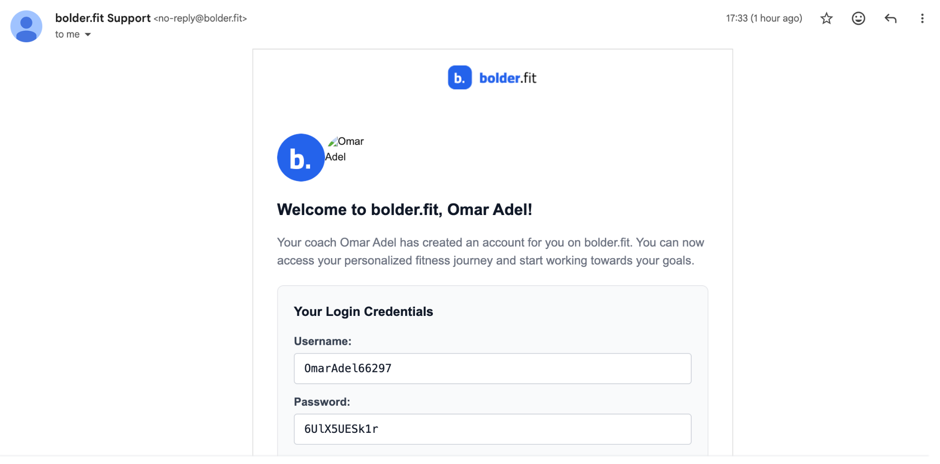This screenshot has width=940, height=464.
Task: Open the three-dot more options menu
Action: pyautogui.click(x=922, y=18)
